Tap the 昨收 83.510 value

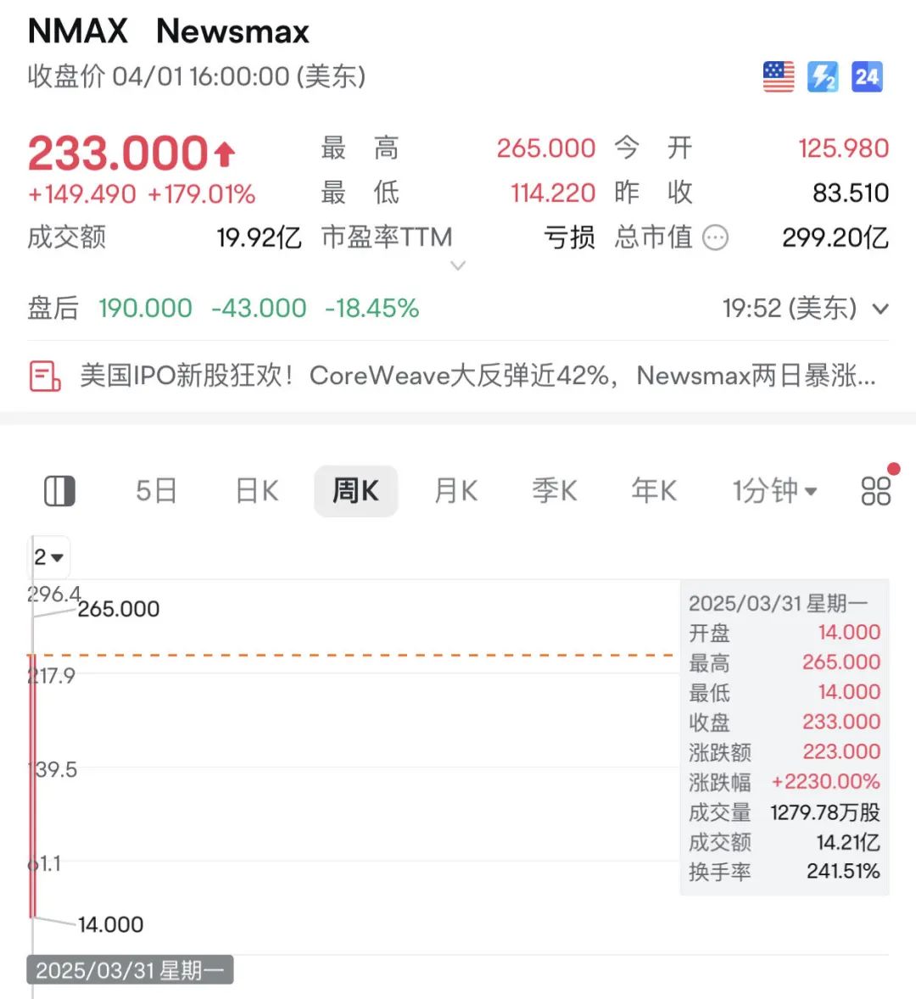click(851, 193)
